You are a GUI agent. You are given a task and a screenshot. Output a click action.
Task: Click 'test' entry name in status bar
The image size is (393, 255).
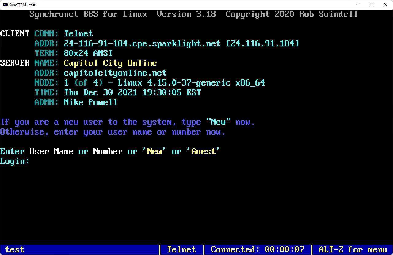(x=15, y=249)
